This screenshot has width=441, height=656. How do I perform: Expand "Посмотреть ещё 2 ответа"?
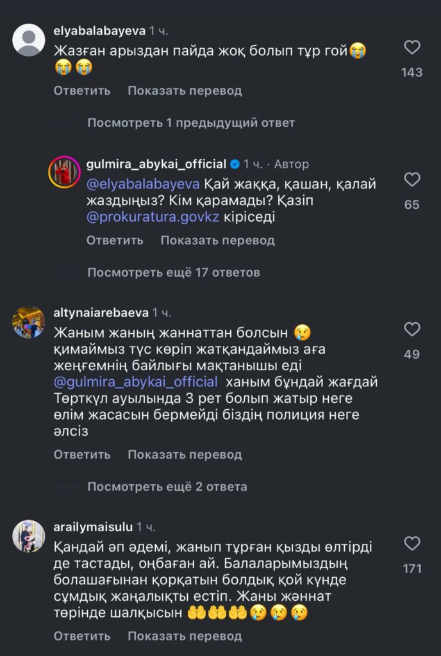tap(167, 486)
